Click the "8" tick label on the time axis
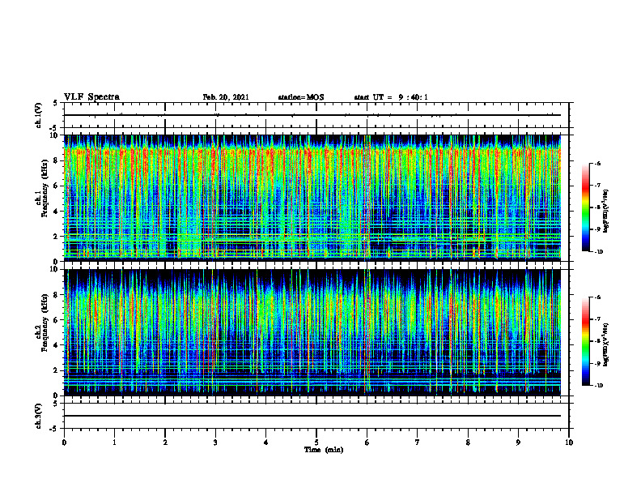 [x=468, y=443]
